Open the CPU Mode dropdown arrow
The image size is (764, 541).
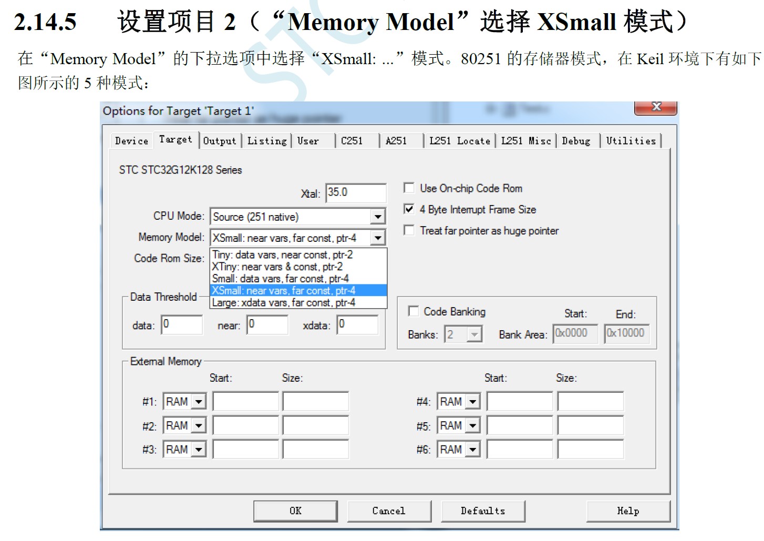click(x=378, y=217)
